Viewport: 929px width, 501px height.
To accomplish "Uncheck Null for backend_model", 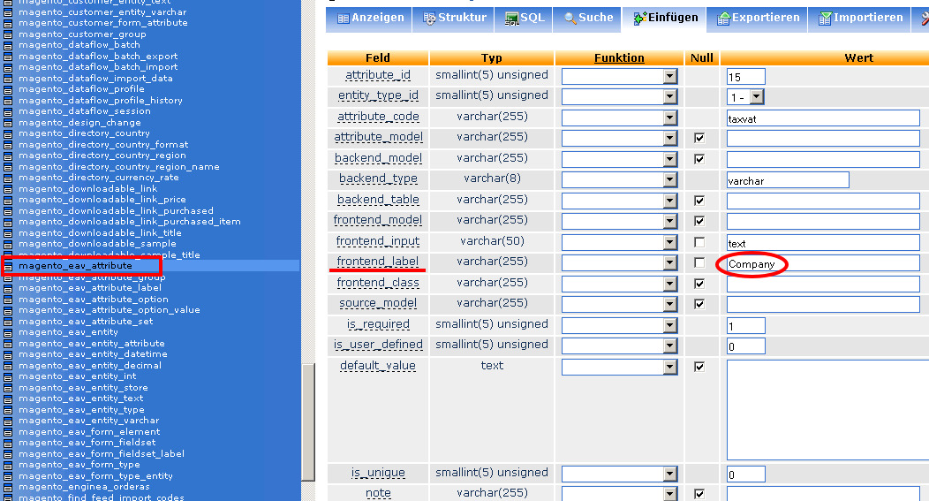I will tap(699, 159).
